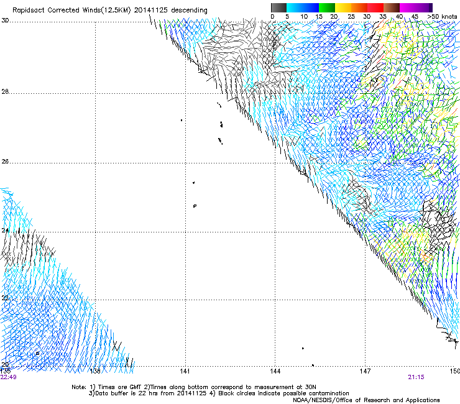The width and height of the screenshot is (460, 404).
Task: Click the word 'descending' in the title
Action: tap(189, 10)
